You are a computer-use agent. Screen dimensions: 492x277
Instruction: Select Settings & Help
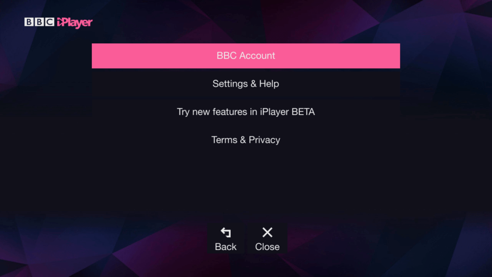(x=246, y=84)
